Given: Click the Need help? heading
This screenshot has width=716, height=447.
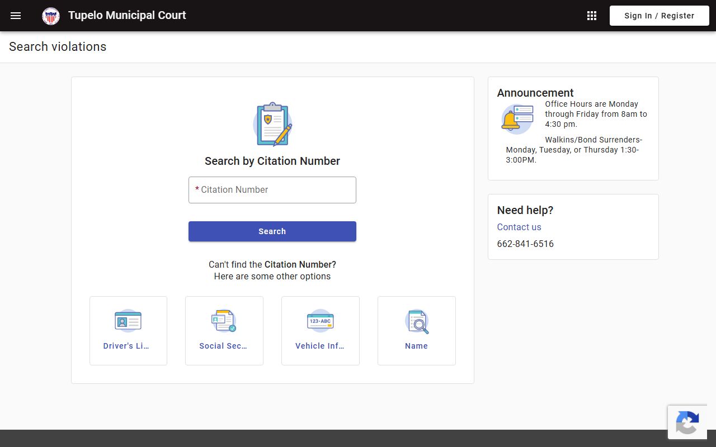Looking at the screenshot, I should click(525, 210).
